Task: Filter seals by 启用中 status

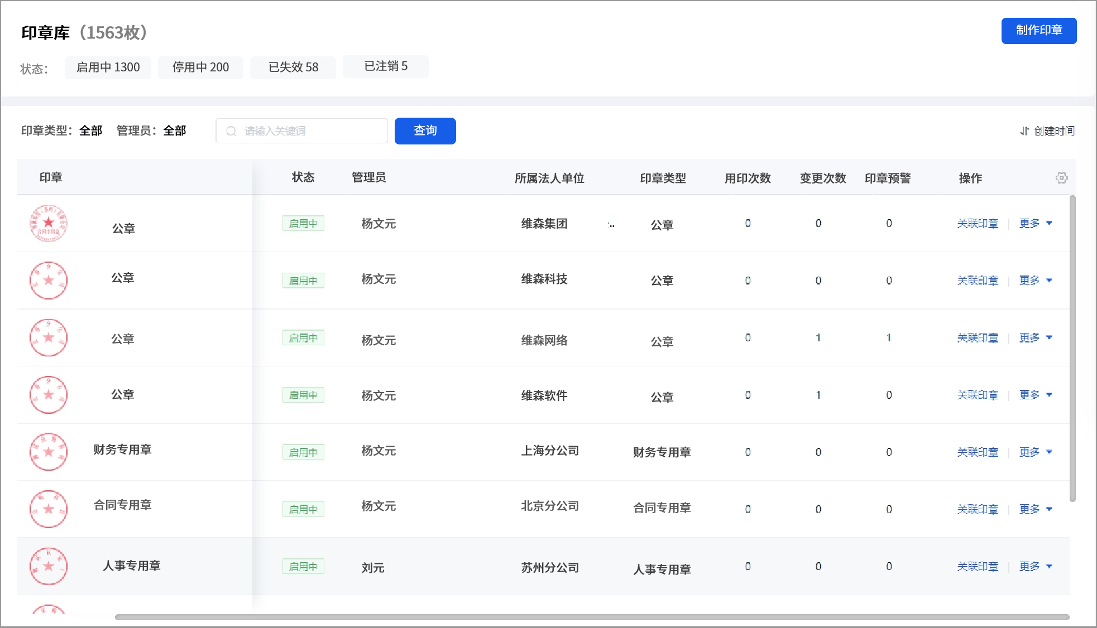Action: tap(108, 67)
